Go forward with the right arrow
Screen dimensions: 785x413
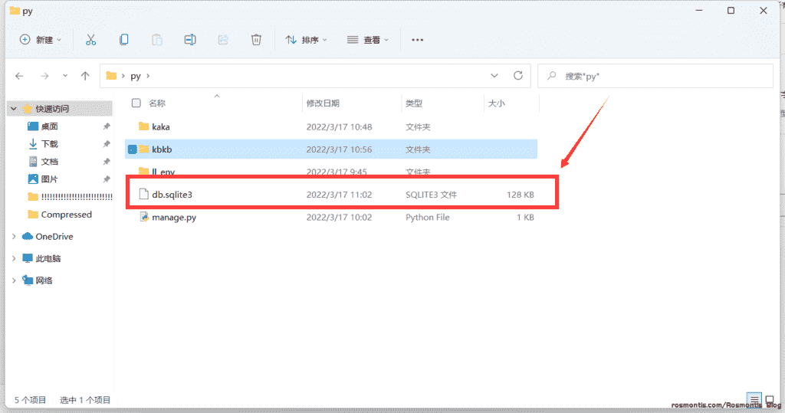click(44, 76)
